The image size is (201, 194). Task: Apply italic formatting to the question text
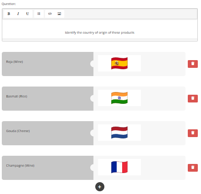click(18, 14)
